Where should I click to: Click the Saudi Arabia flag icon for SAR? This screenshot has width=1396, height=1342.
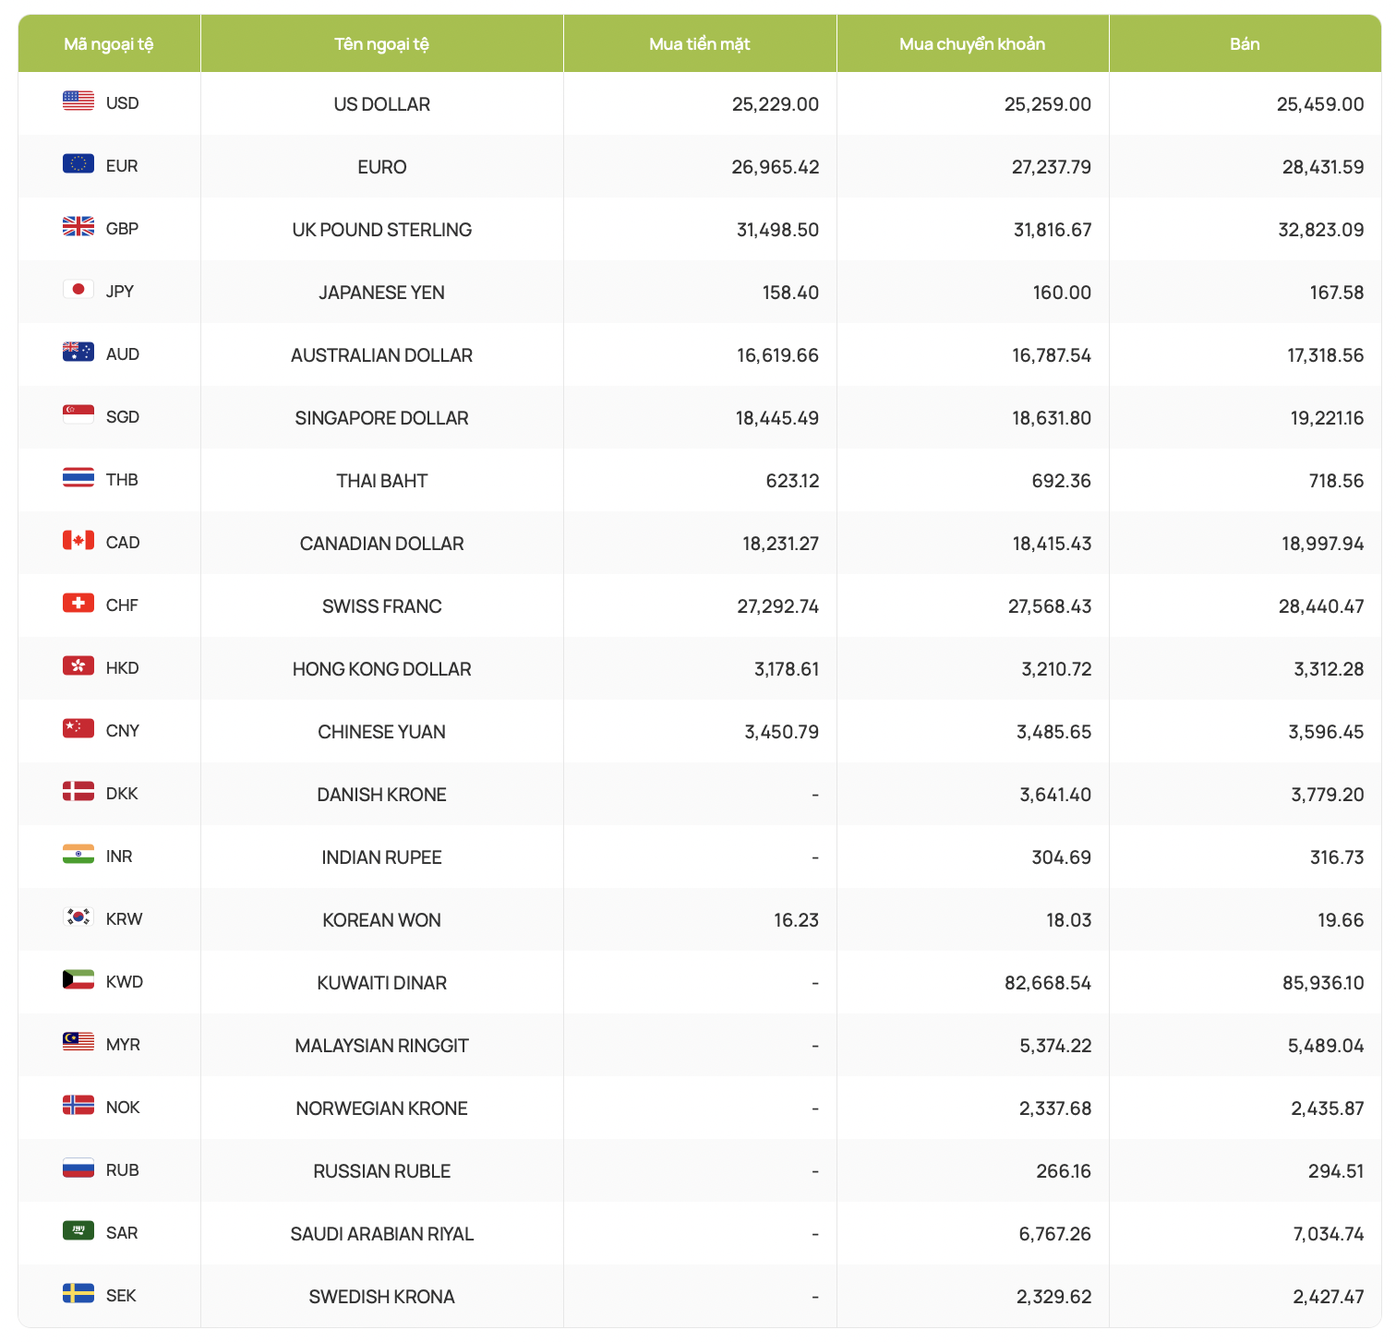click(x=78, y=1230)
